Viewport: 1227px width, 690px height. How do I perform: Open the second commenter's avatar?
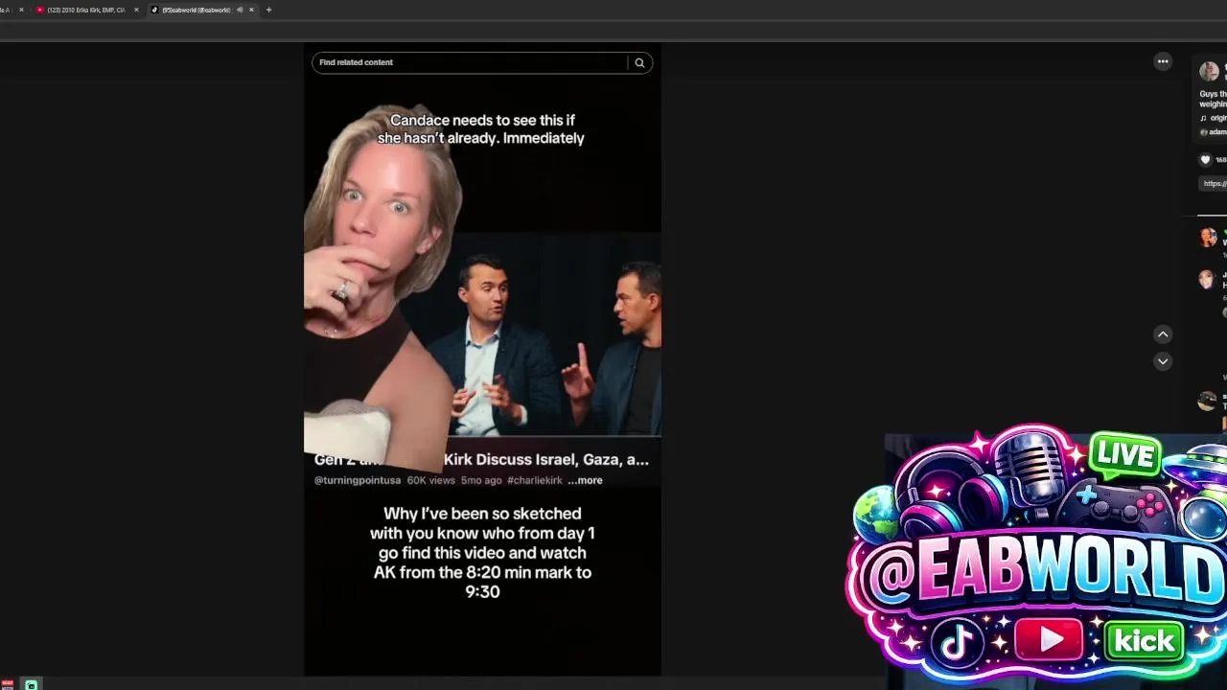[x=1206, y=279]
